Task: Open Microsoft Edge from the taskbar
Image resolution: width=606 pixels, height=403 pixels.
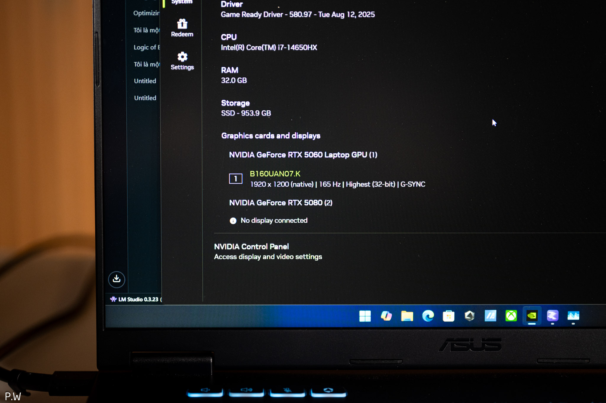Action: [x=428, y=316]
